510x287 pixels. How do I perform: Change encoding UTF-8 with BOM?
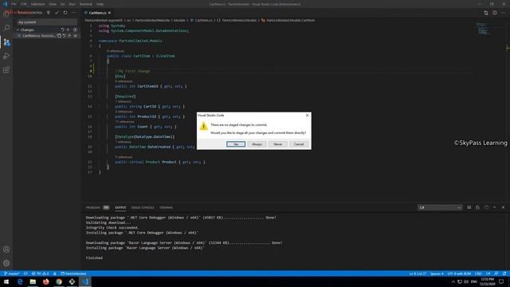(x=459, y=273)
